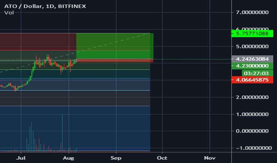Click the Sep label on time axis
This screenshot has height=163, width=277.
tap(116, 158)
